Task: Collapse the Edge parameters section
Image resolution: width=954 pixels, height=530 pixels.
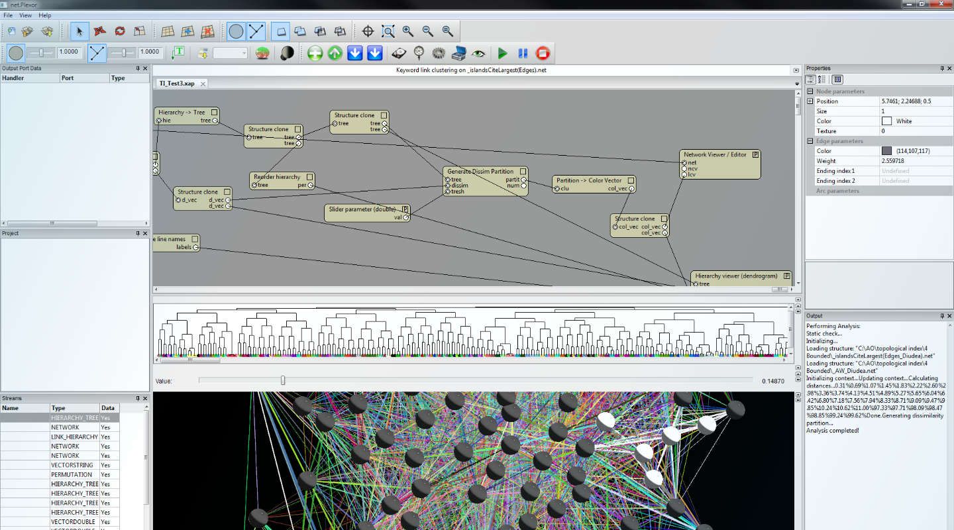Action: coord(810,140)
